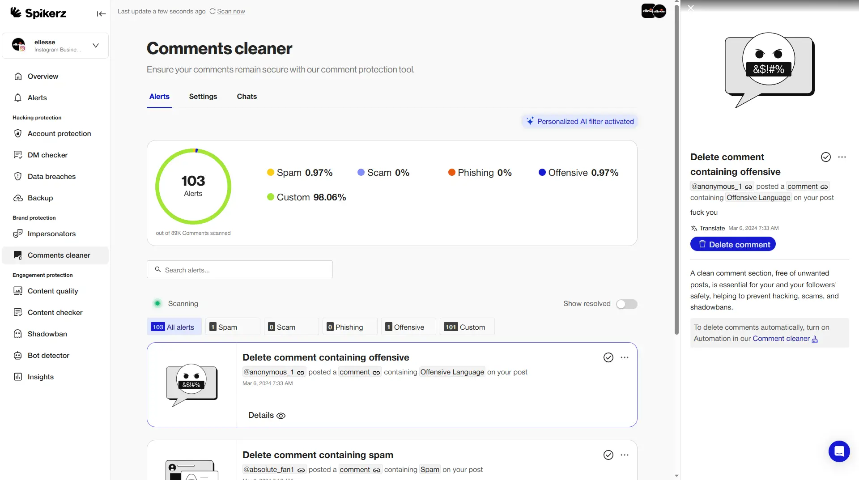The height and width of the screenshot is (480, 859).
Task: Select the Alerts tab under Comments cleaner
Action: point(159,97)
